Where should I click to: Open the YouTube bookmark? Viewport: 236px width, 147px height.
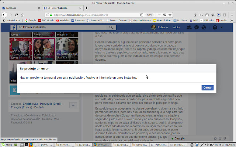click(x=63, y=21)
